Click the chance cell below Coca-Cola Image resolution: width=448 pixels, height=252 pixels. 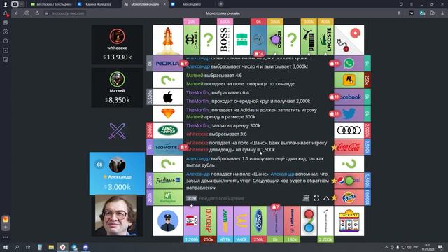(x=349, y=164)
